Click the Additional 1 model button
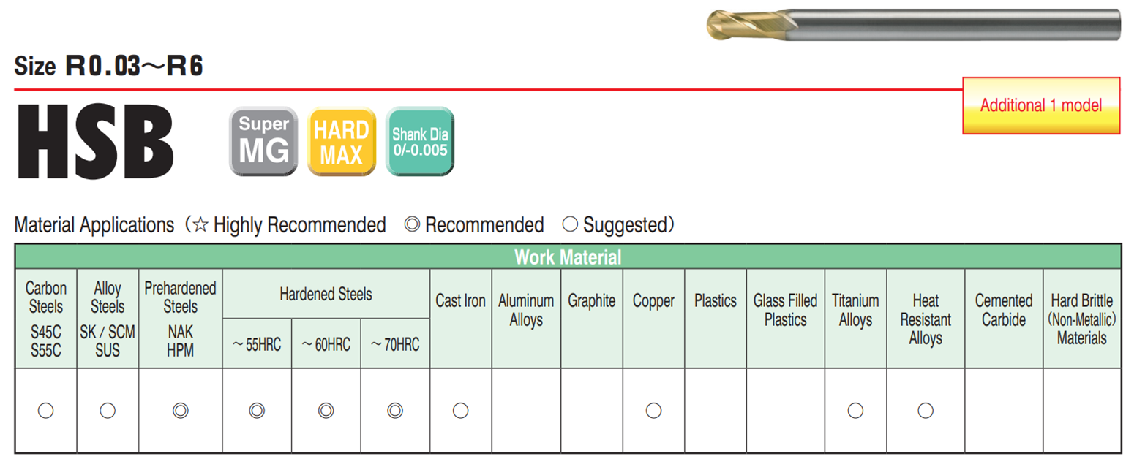Screen dimensions: 1145x467 [1040, 105]
